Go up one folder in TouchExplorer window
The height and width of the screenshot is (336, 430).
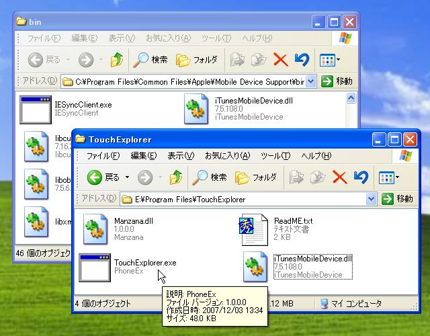click(176, 177)
